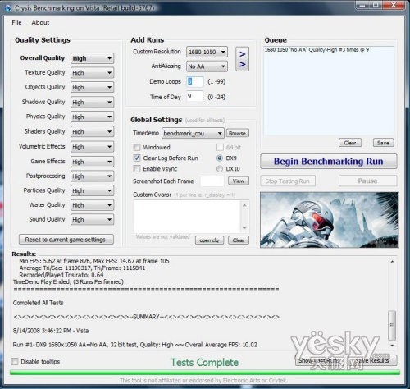
Task: Enable the Windowed checkbox
Action: pos(137,148)
